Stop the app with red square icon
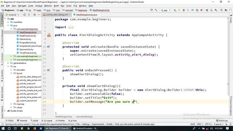 coord(201,10)
